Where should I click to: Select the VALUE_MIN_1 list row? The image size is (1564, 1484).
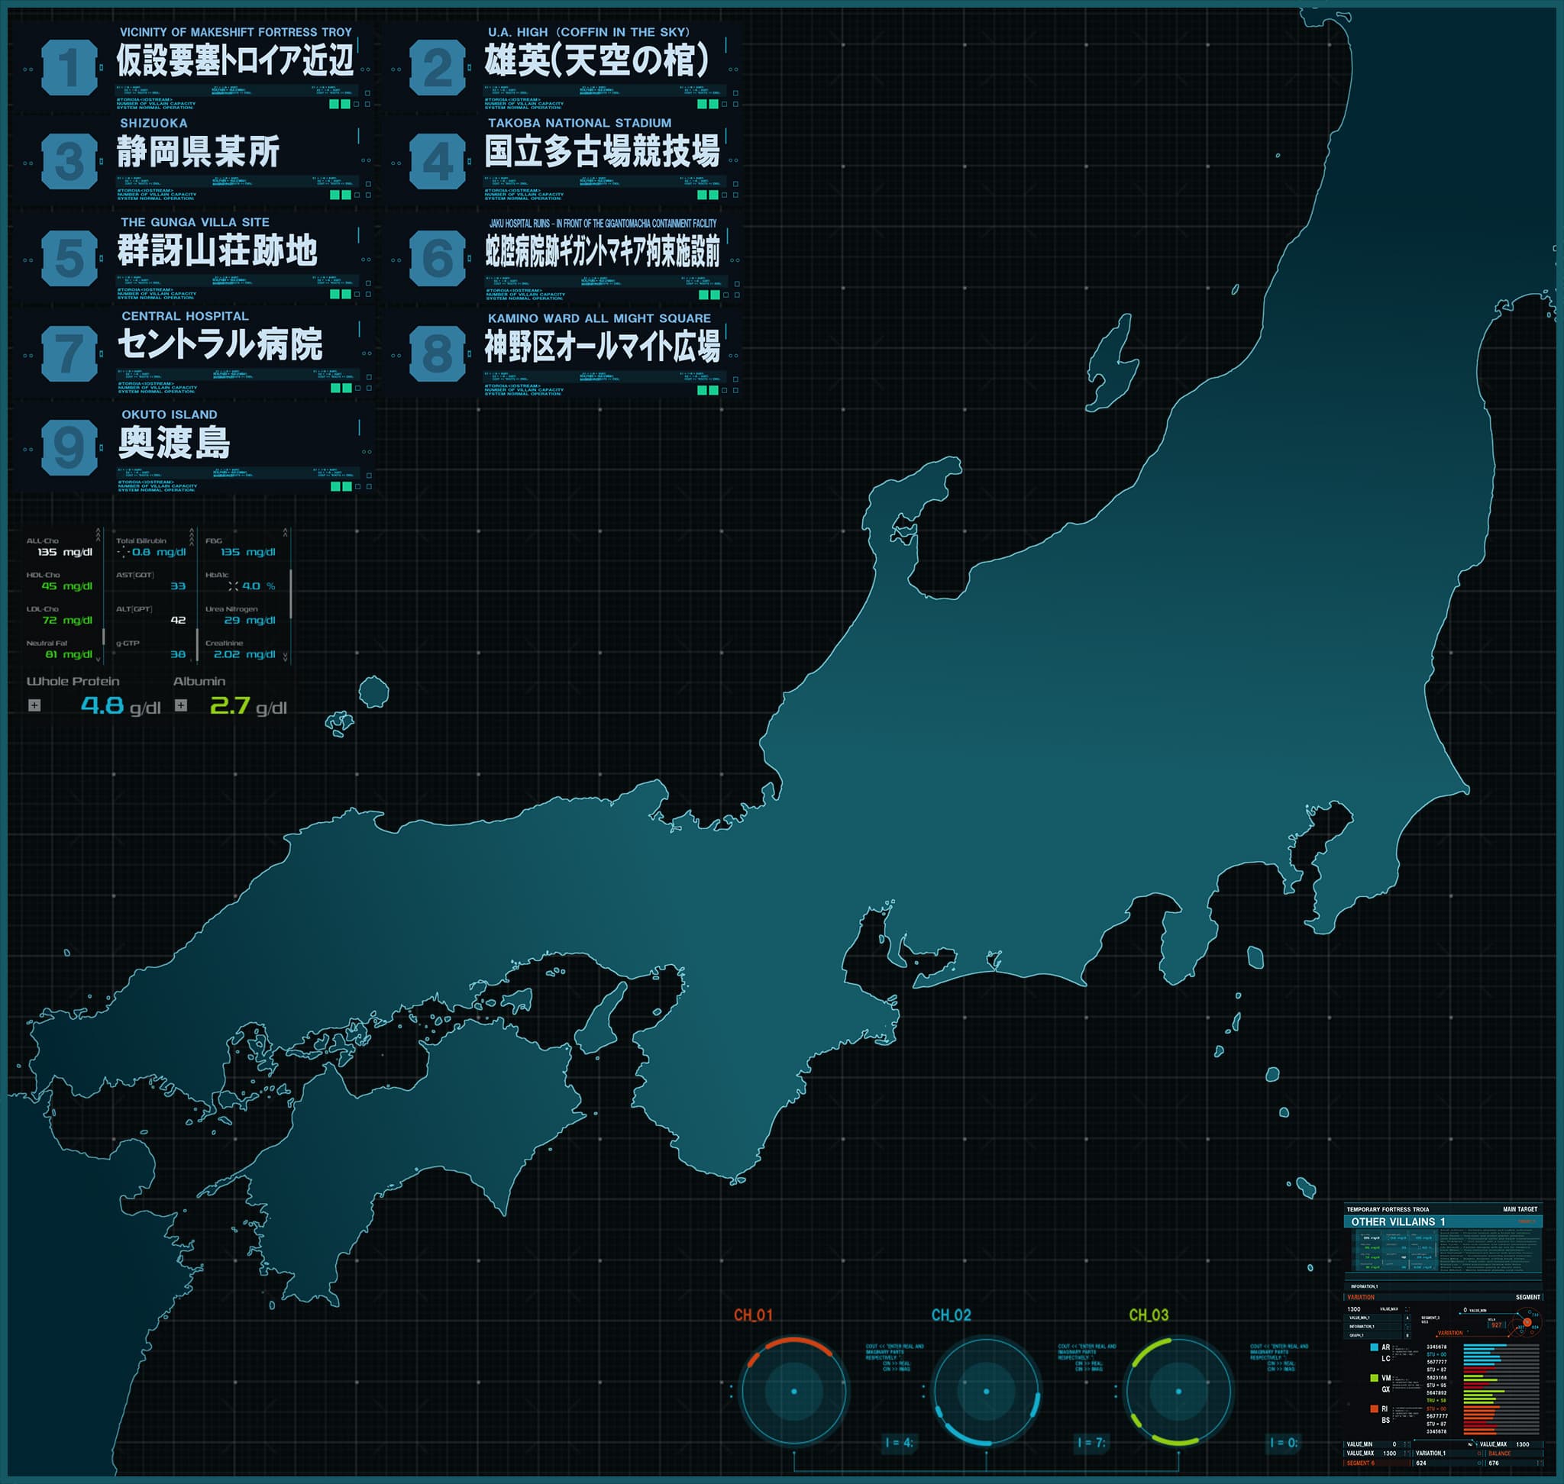coord(1373,1318)
